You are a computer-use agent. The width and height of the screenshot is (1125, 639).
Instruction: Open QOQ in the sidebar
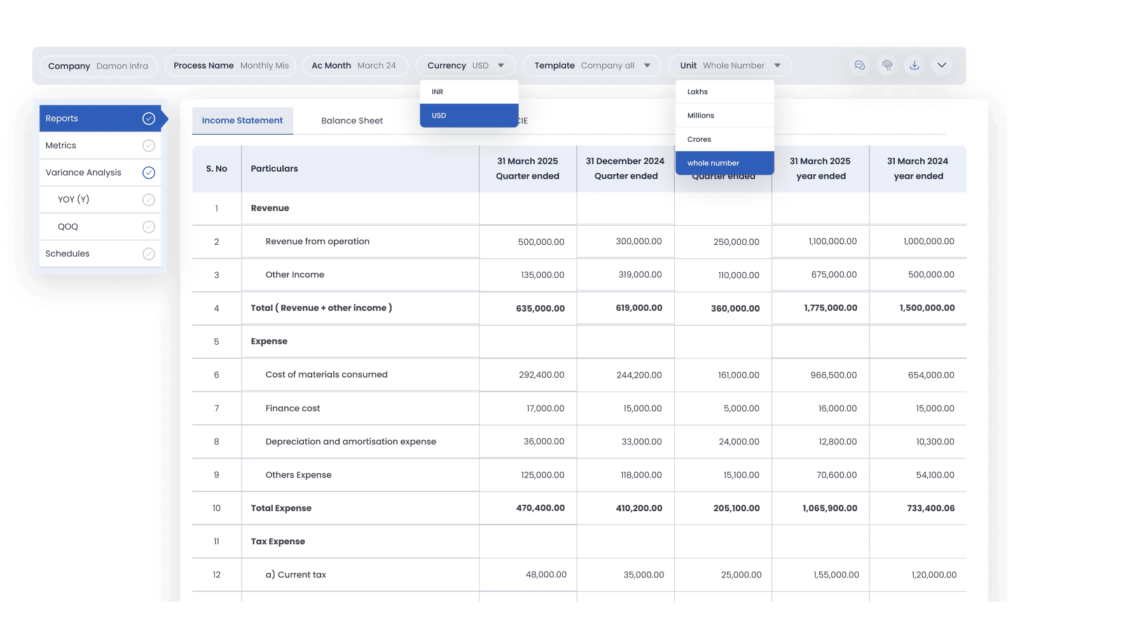(x=100, y=226)
